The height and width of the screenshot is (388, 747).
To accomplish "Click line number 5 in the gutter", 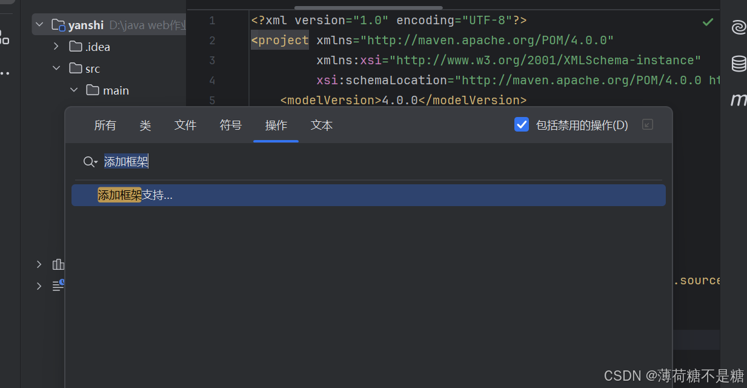I will [212, 100].
